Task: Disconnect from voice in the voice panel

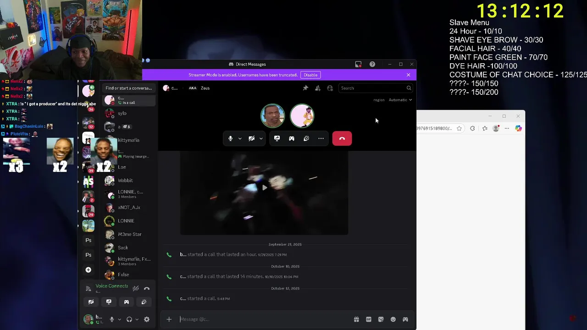Action: (147, 288)
